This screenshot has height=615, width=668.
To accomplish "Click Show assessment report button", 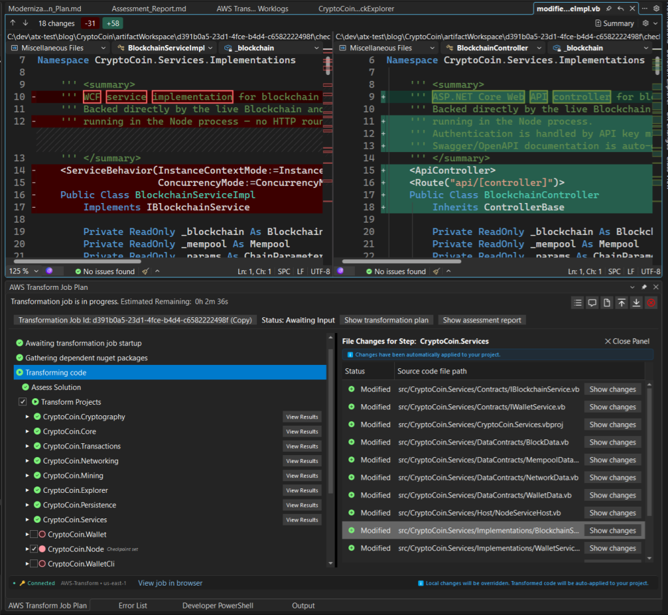I will (x=482, y=320).
